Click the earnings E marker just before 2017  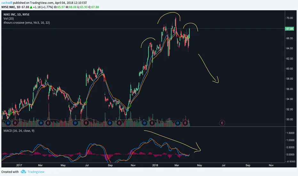pyautogui.click(x=15, y=123)
